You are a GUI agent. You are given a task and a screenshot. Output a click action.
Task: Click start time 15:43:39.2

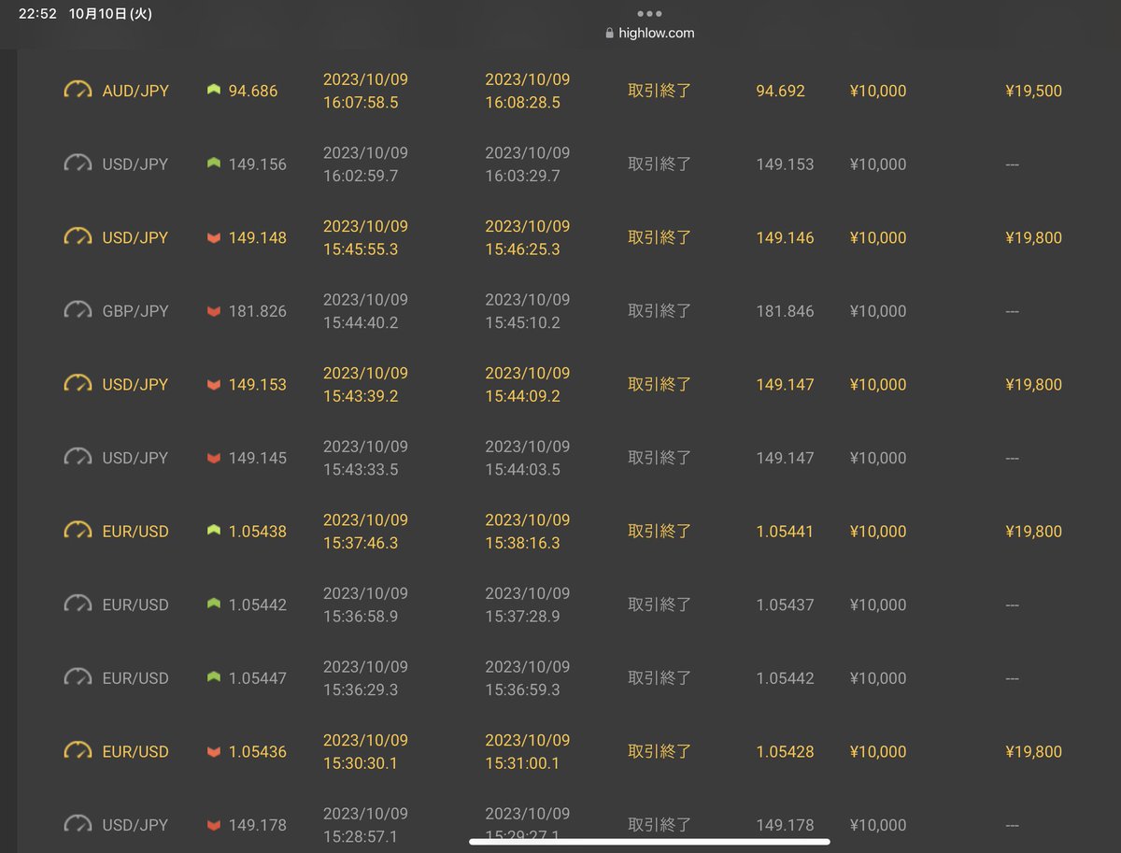361,395
